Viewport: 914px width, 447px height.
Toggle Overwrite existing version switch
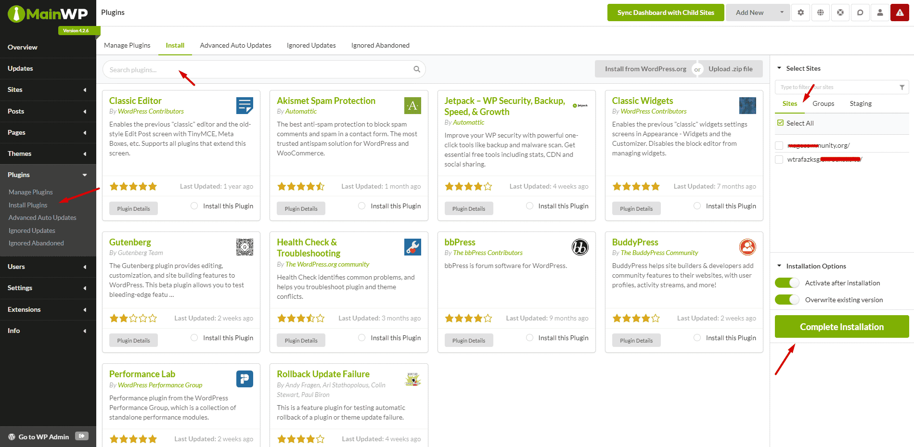pos(787,300)
